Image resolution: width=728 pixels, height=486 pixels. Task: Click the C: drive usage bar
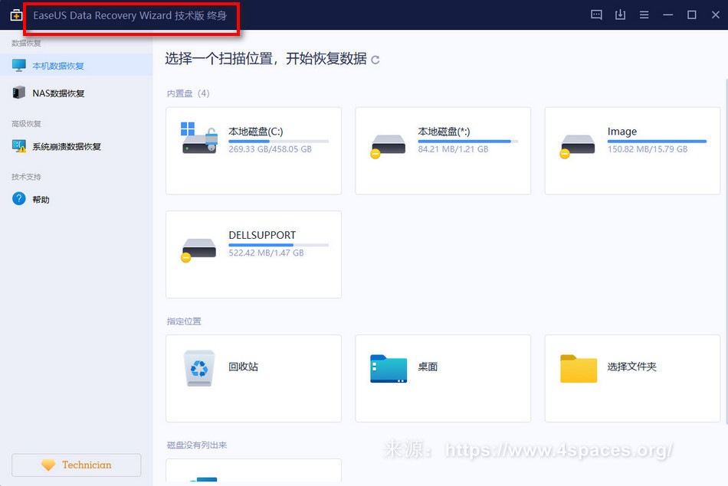pyautogui.click(x=278, y=142)
